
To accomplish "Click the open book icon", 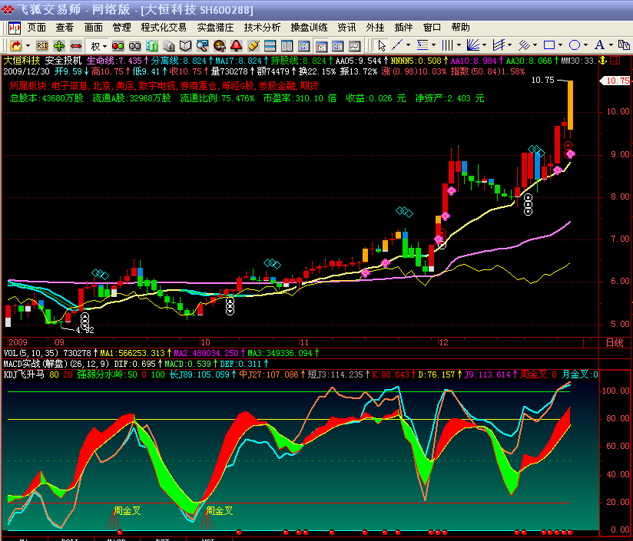I will coord(185,45).
